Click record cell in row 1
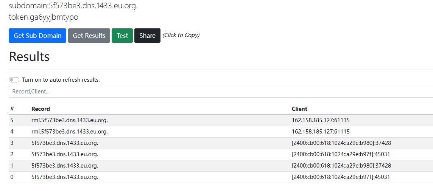The image size is (433, 191). 65,166
